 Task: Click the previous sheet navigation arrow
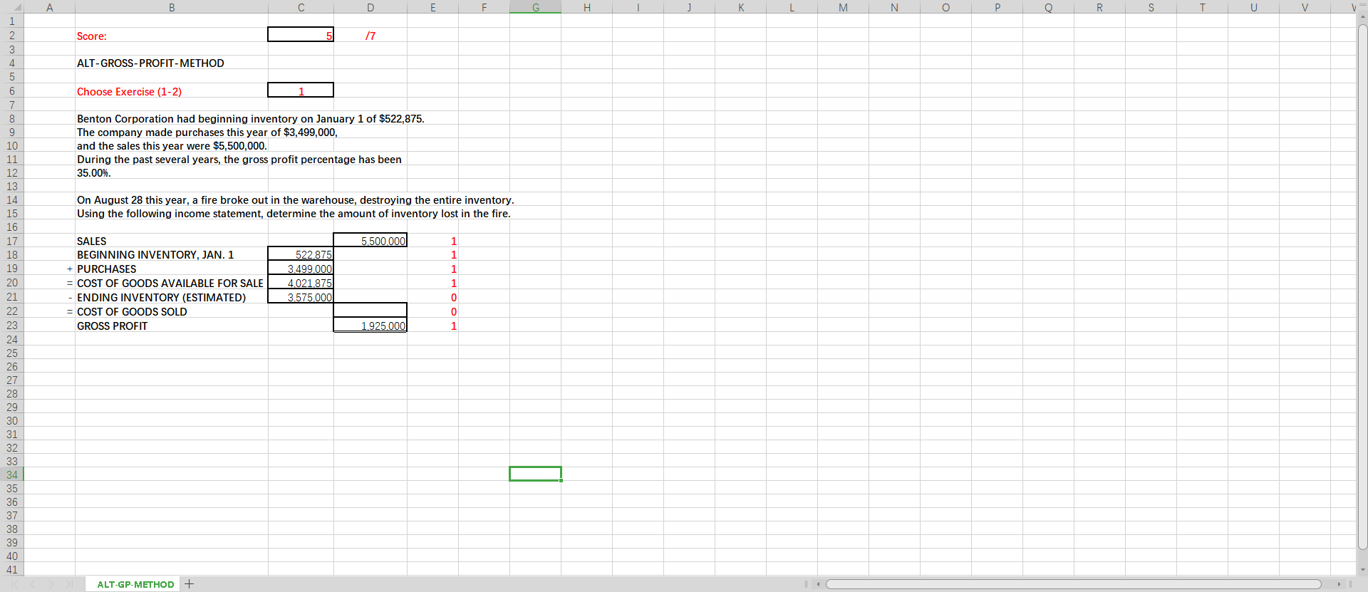click(x=33, y=584)
